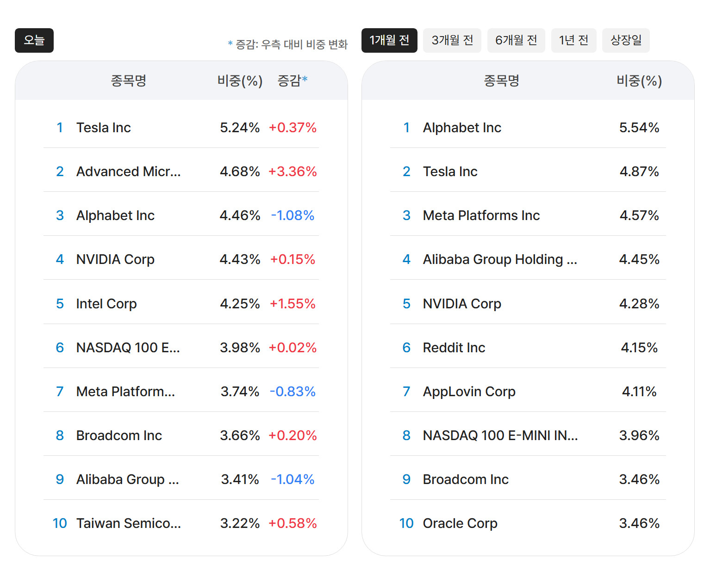Click right table 종목명 column header
Image resolution: width=704 pixels, height=570 pixels.
(501, 81)
